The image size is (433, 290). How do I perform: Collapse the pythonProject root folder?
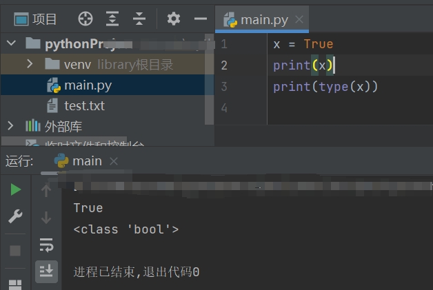point(11,43)
